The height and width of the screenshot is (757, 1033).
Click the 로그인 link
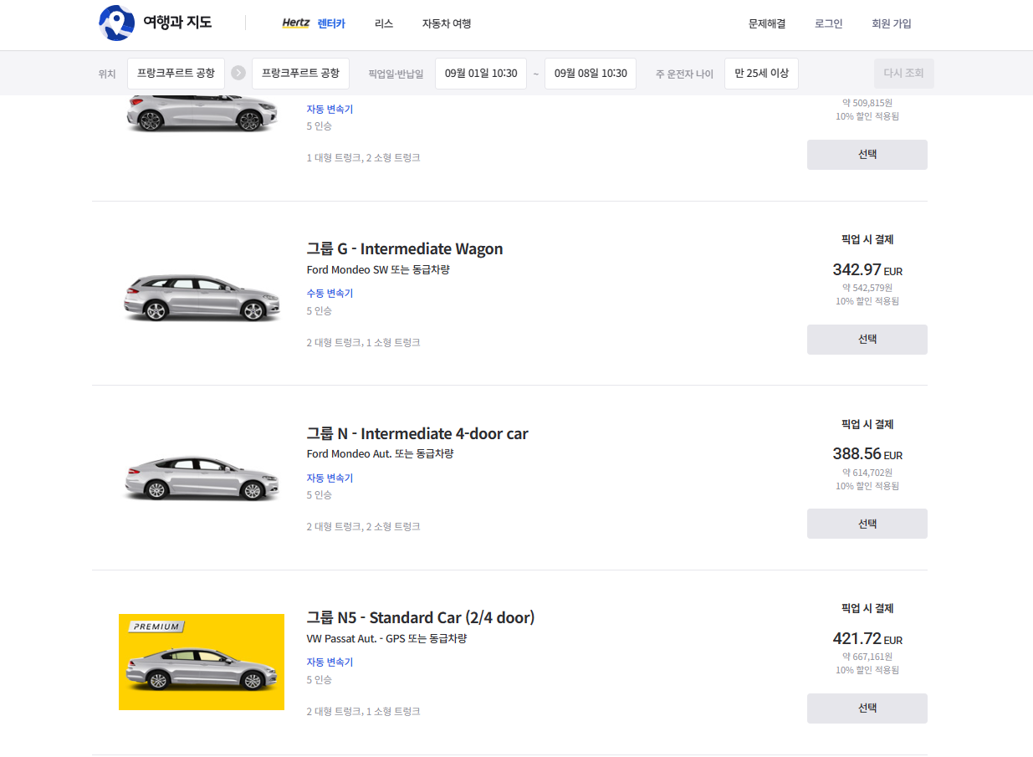tap(829, 23)
